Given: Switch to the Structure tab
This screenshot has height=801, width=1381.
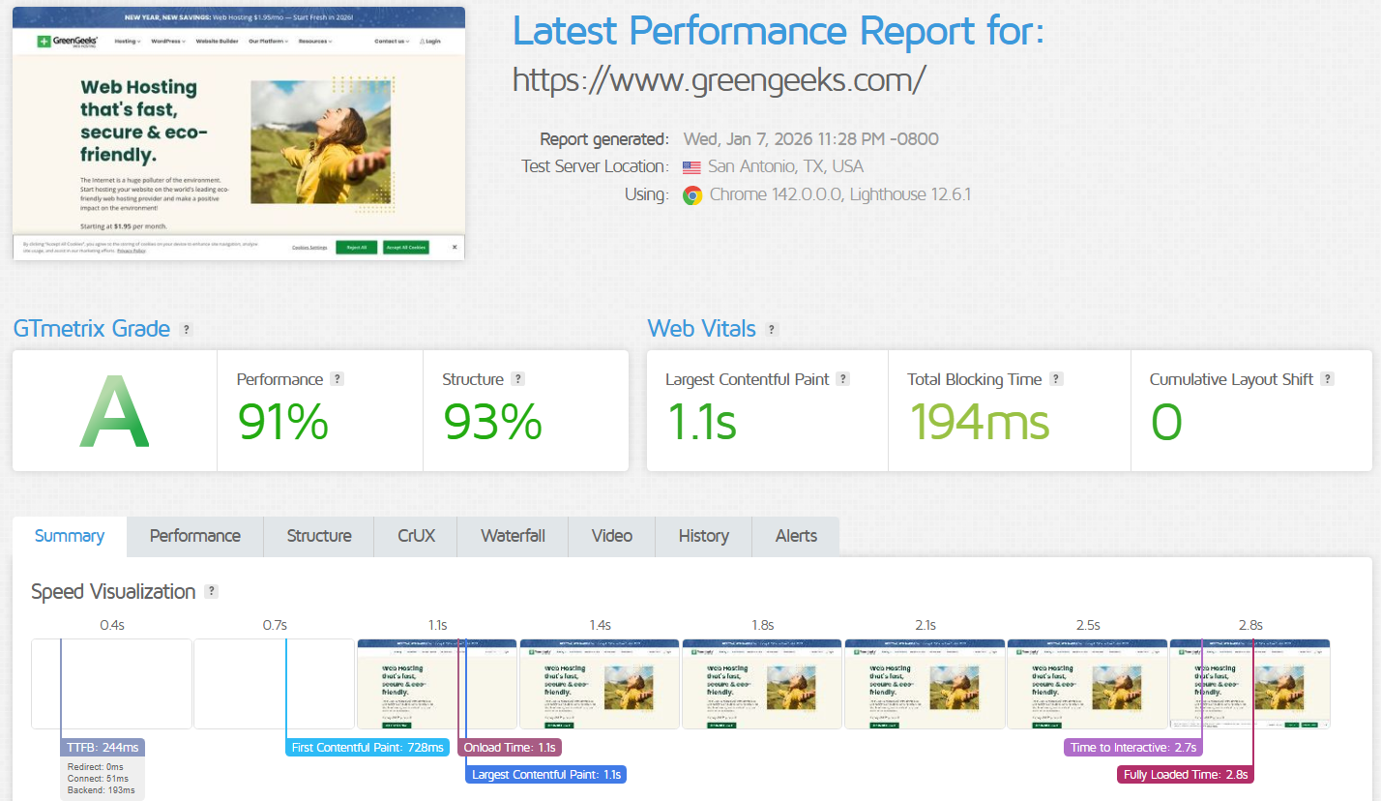Looking at the screenshot, I should [x=319, y=536].
